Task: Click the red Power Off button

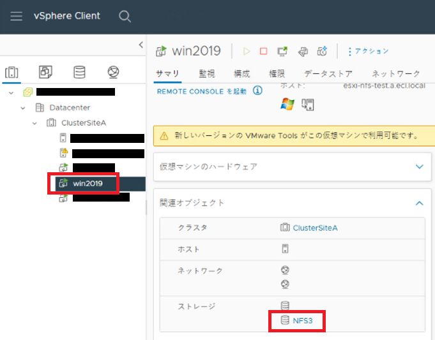Action: [264, 51]
